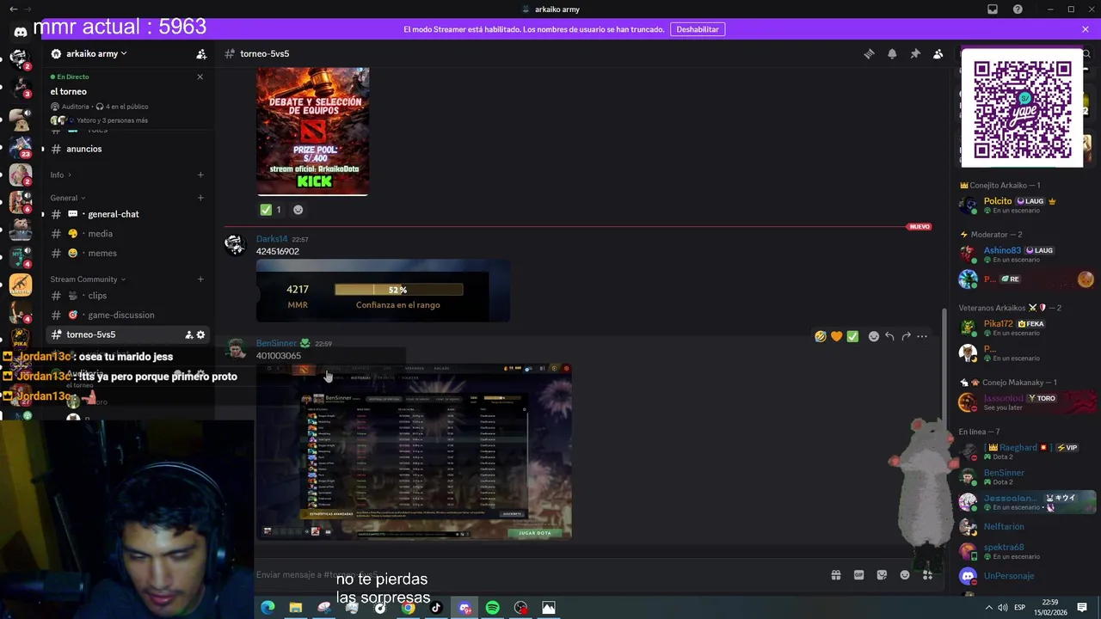
Task: Close the En Directo stage card
Action: 200,77
